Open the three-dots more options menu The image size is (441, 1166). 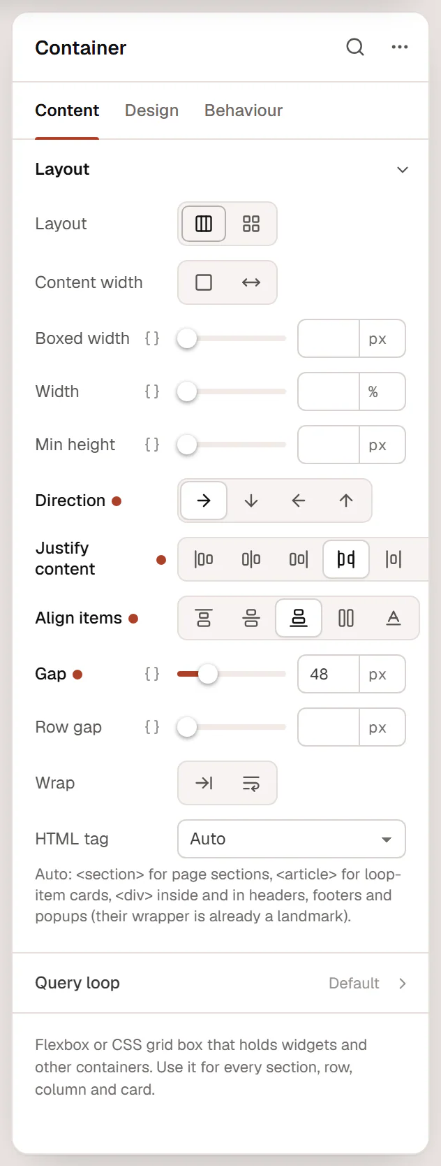[x=400, y=48]
